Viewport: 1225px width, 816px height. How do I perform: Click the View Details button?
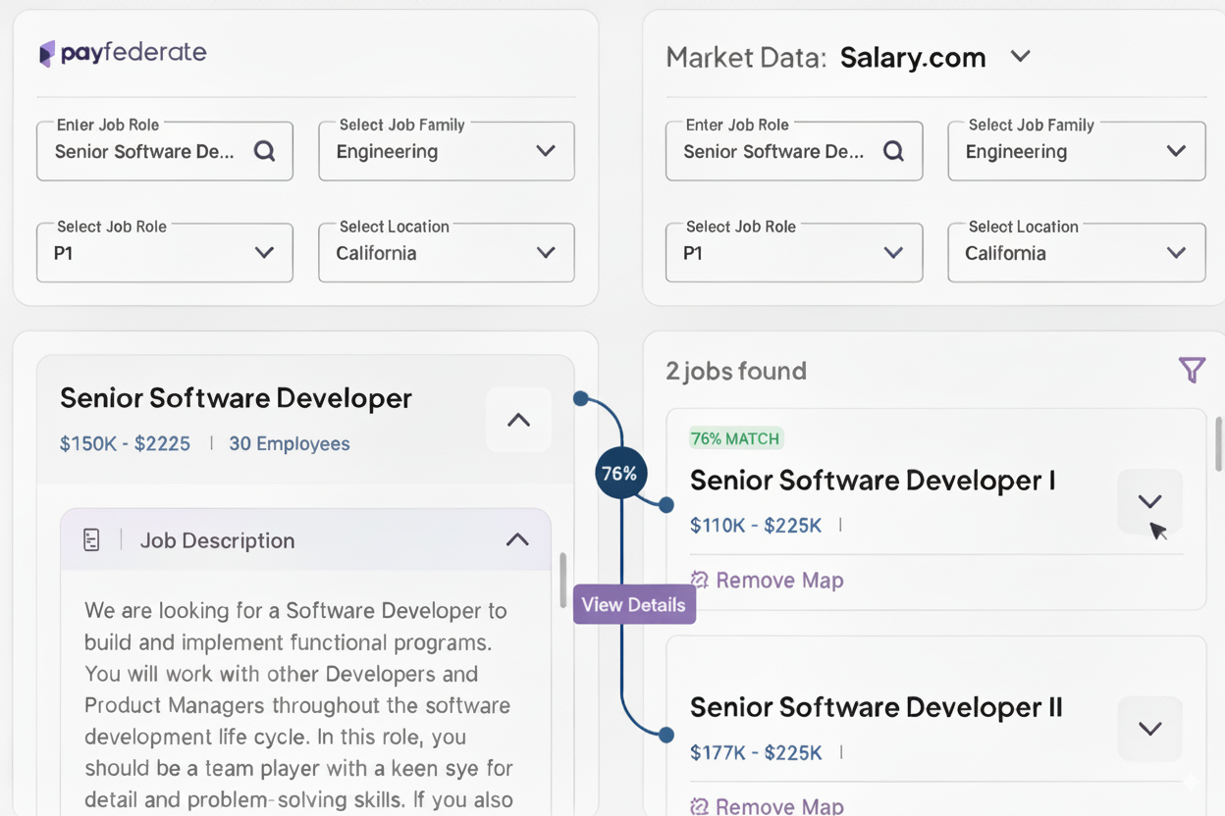pos(634,604)
